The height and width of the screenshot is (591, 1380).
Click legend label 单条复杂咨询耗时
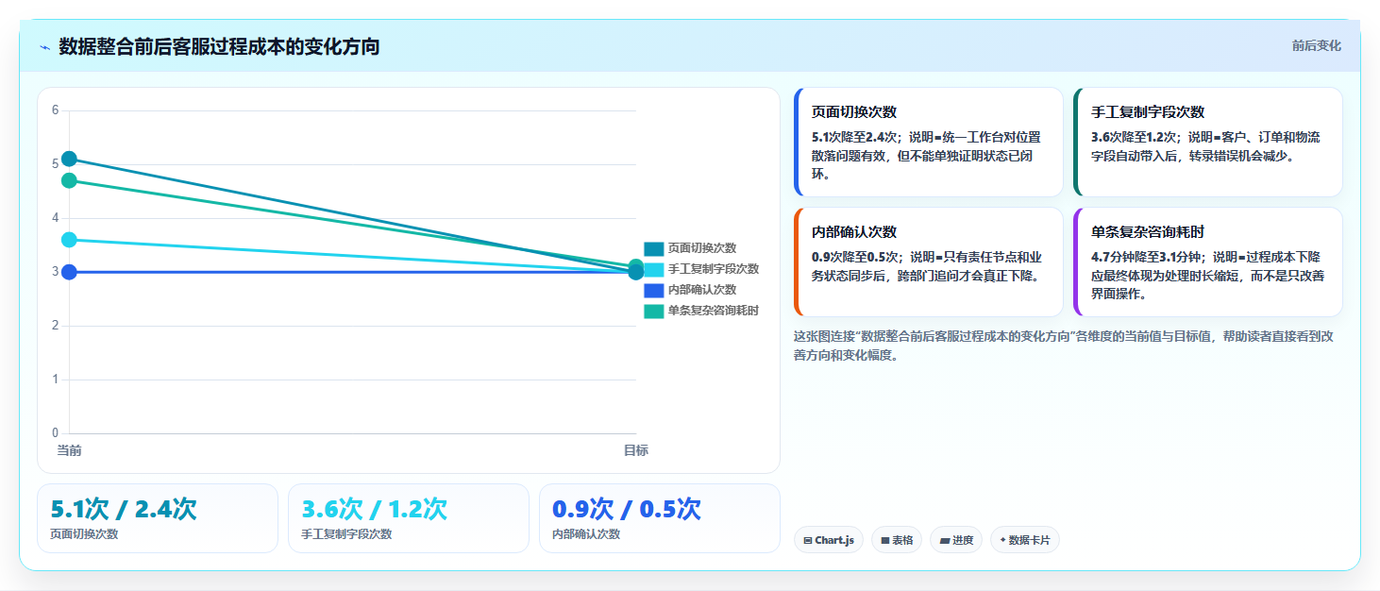714,311
